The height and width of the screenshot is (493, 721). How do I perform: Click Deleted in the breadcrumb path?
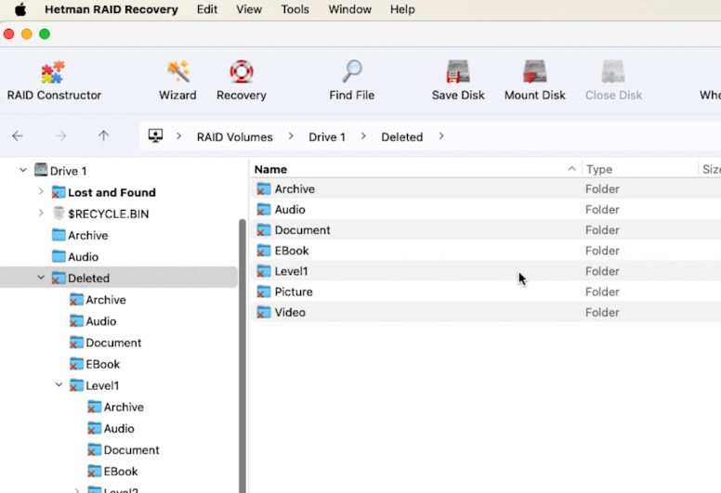[402, 136]
